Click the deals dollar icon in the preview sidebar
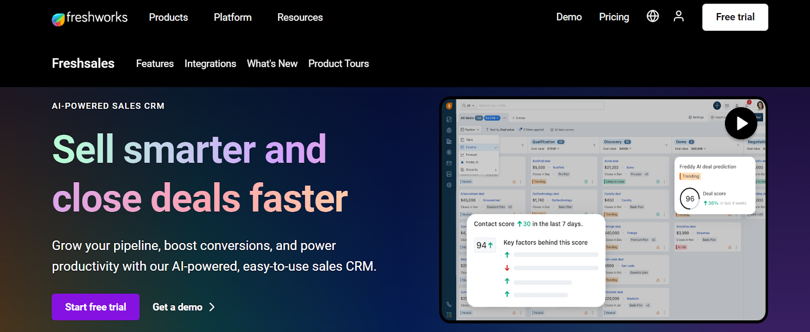The height and width of the screenshot is (332, 810). [x=449, y=152]
